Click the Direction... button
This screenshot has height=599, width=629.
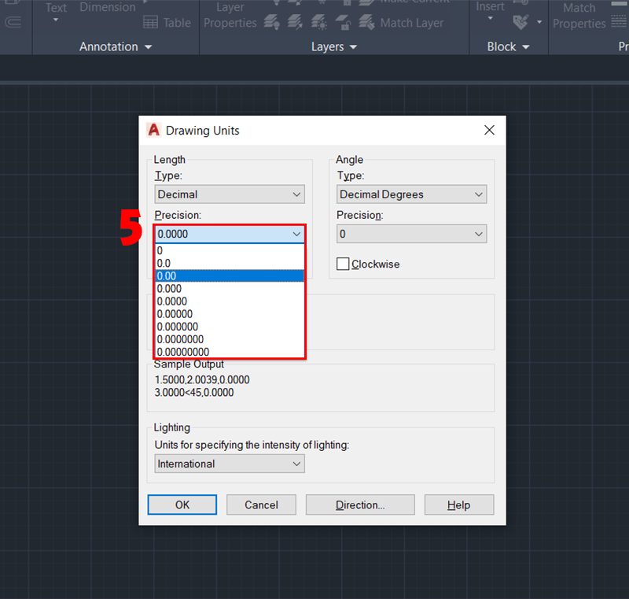pyautogui.click(x=359, y=505)
